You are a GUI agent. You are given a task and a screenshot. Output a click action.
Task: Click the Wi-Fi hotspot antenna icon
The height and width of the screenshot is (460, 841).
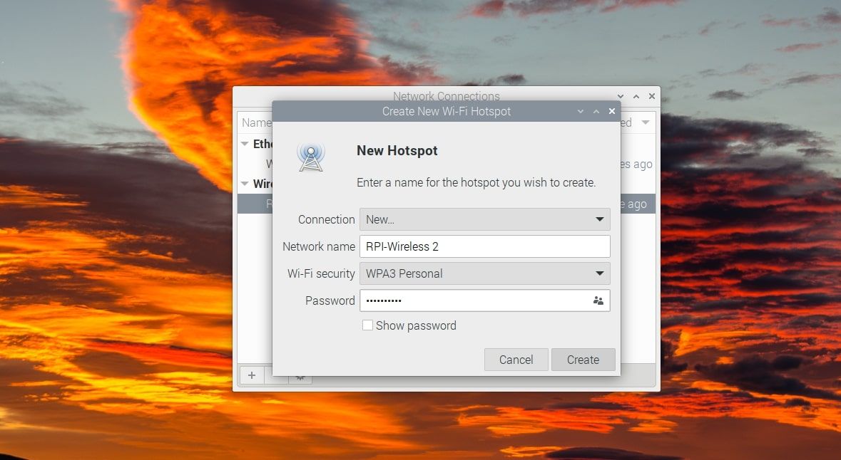click(312, 156)
